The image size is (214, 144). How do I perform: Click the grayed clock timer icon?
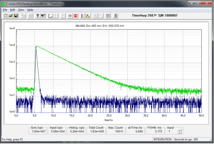[63, 16]
